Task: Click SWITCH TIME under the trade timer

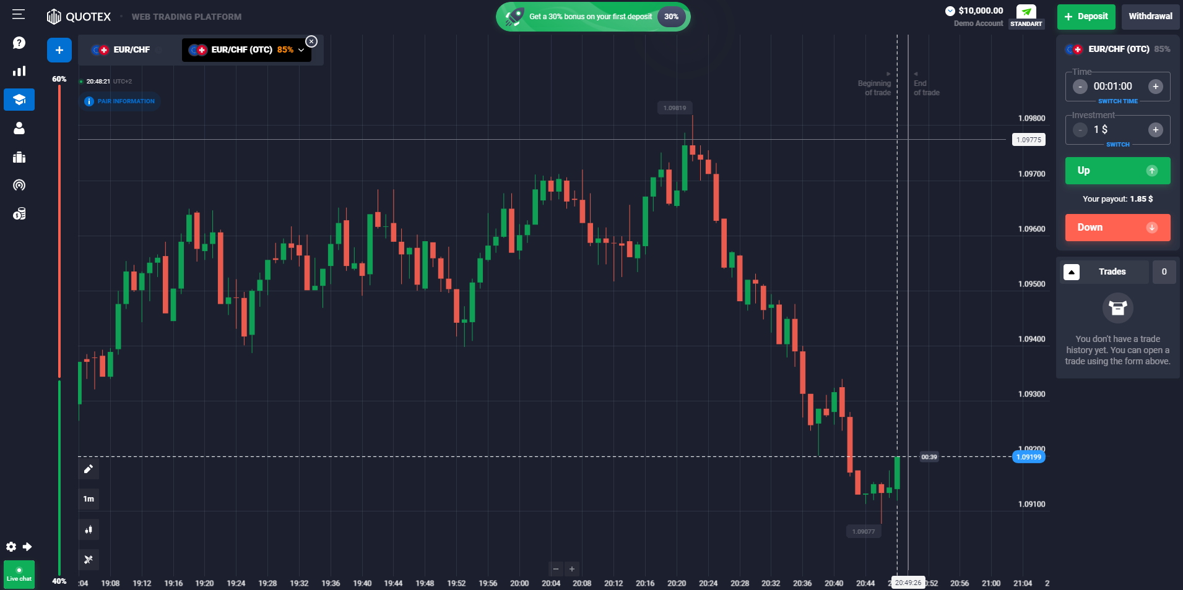Action: tap(1118, 101)
